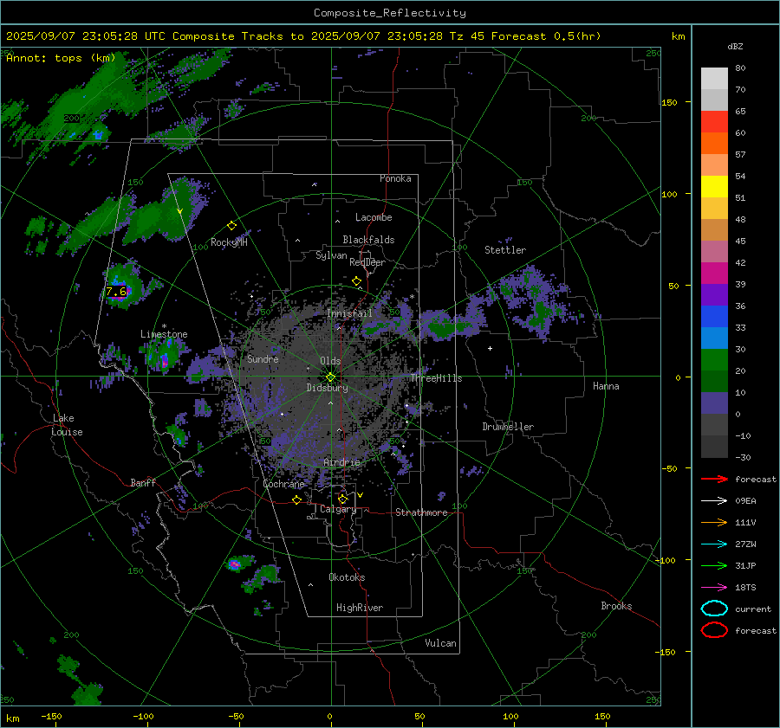
Task: Click the Airdrie city label
Action: [x=341, y=462]
